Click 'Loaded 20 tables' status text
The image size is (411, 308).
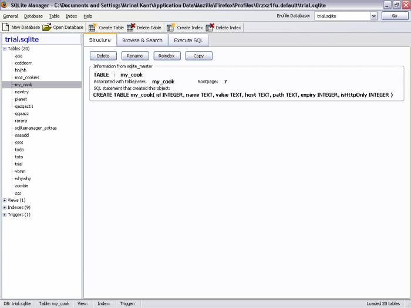tap(383, 304)
